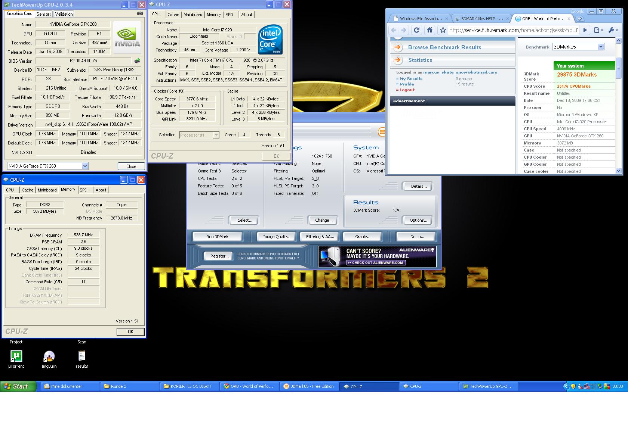
Task: Click the Windows Security Alert shield tray icon
Action: coord(573,387)
